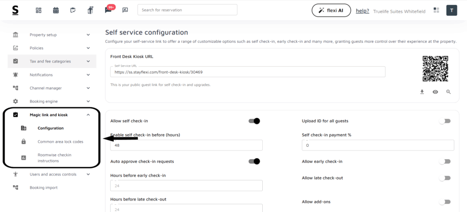Open the calendar icon in top bar
The height and width of the screenshot is (212, 467).
coord(56,10)
